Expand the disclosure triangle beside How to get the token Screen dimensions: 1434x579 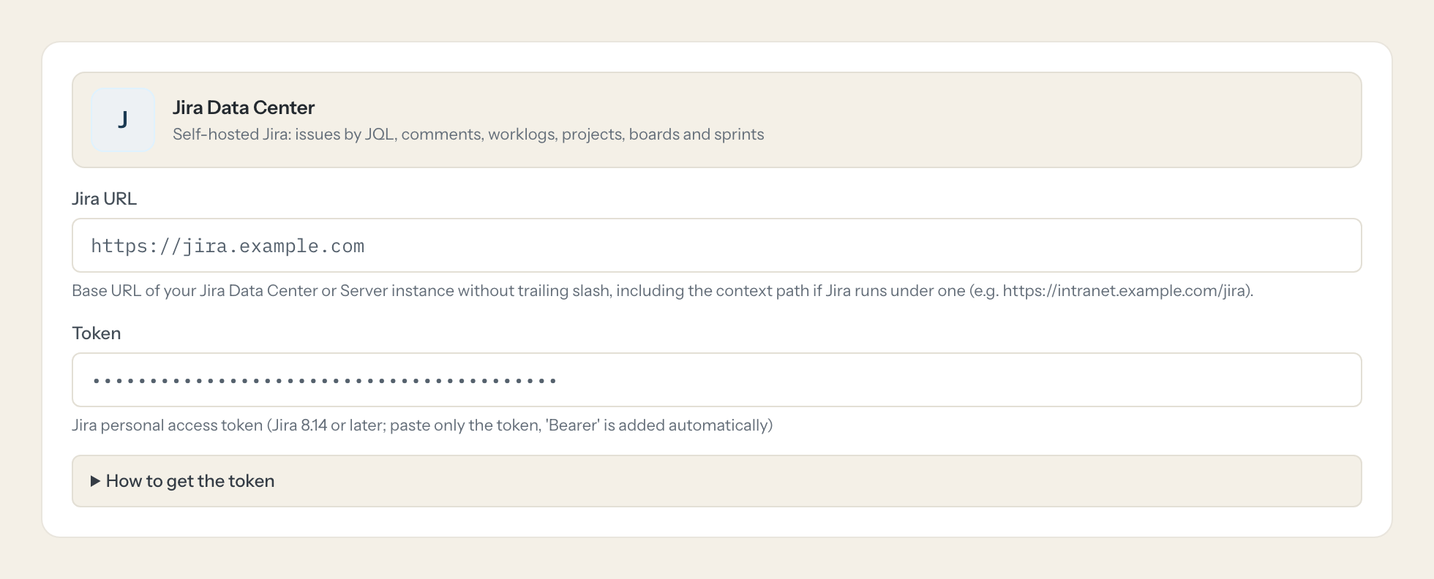[x=95, y=481]
